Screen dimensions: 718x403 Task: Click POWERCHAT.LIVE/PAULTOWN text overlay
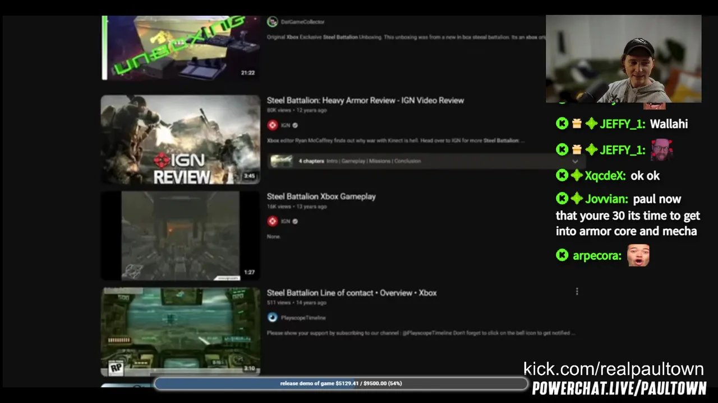click(x=619, y=388)
